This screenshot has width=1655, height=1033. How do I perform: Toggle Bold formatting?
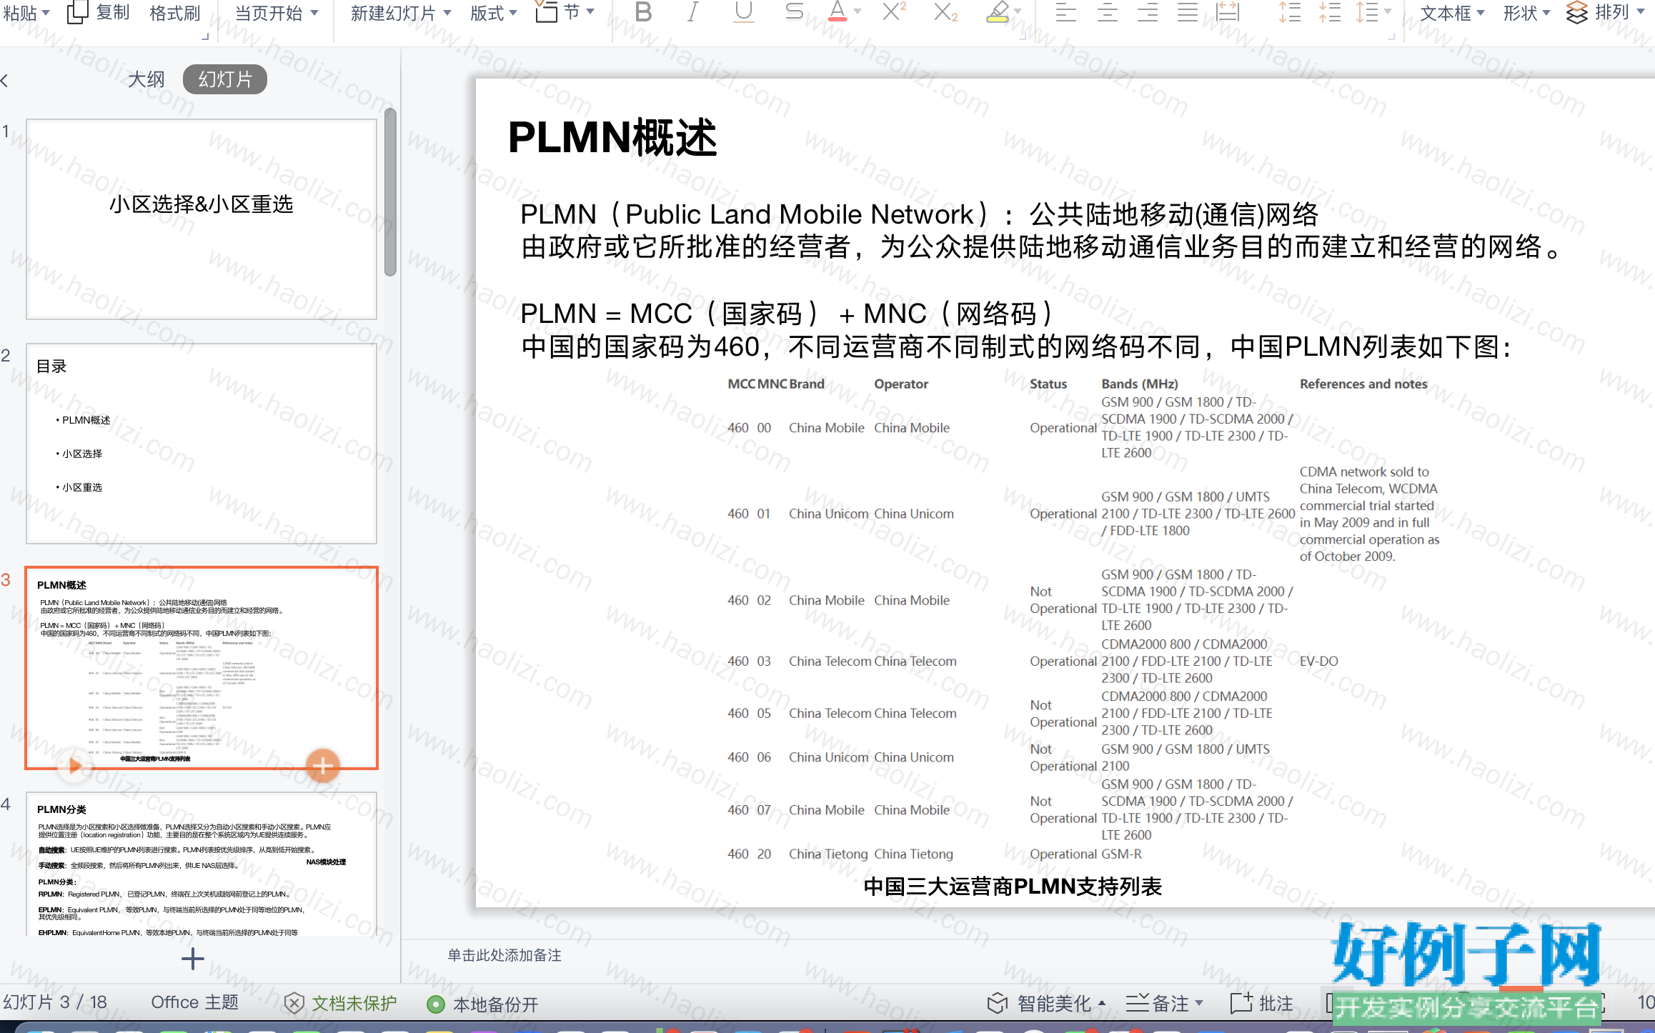643,12
